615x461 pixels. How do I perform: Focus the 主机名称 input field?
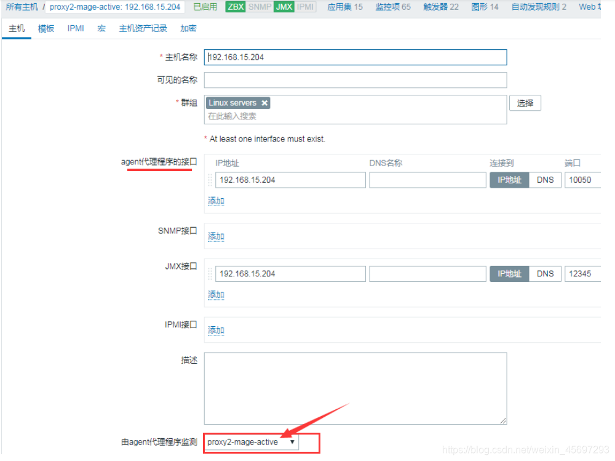[x=355, y=57]
